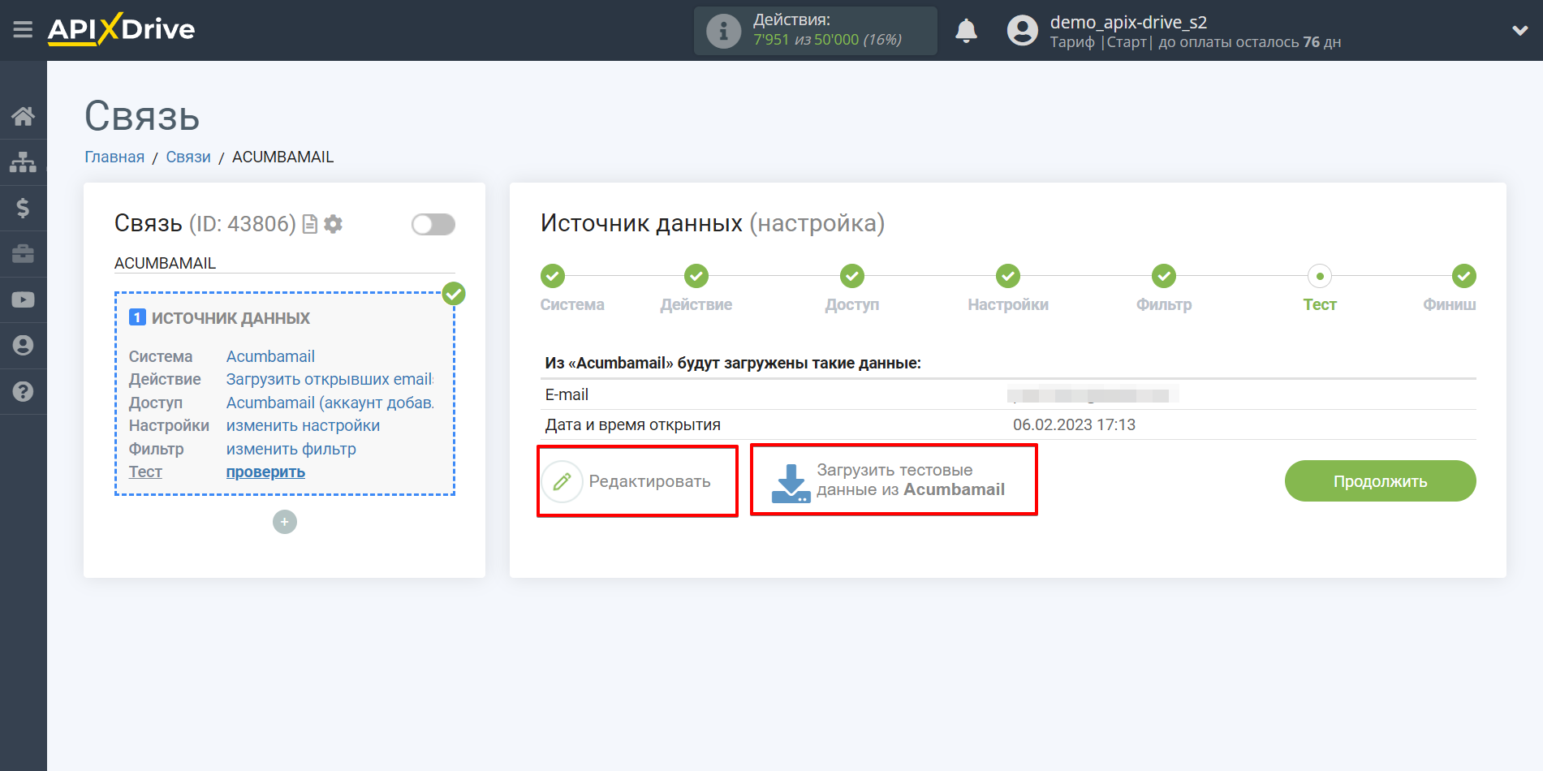Go to Фильтр step
The width and height of the screenshot is (1543, 771).
(1163, 287)
